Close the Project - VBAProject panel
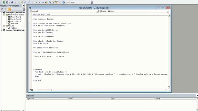The height and width of the screenshot is (111, 198). [23, 6]
